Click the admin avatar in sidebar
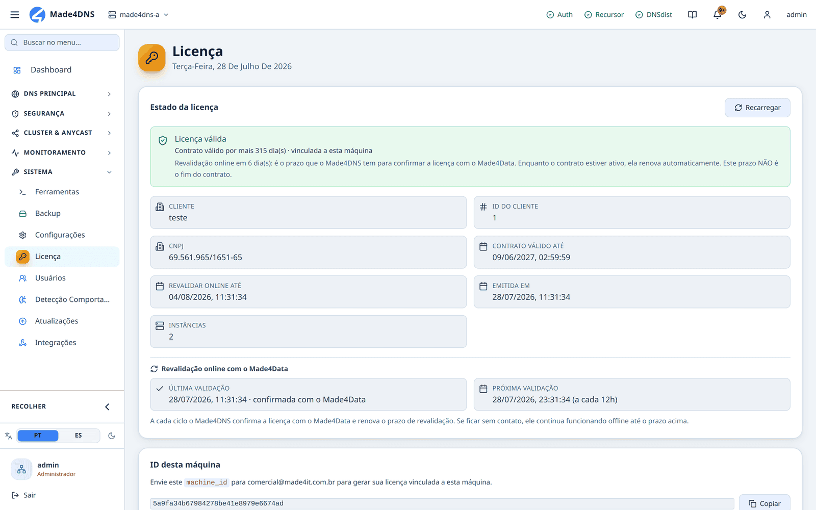Screen dimensions: 816x510 tap(21, 469)
